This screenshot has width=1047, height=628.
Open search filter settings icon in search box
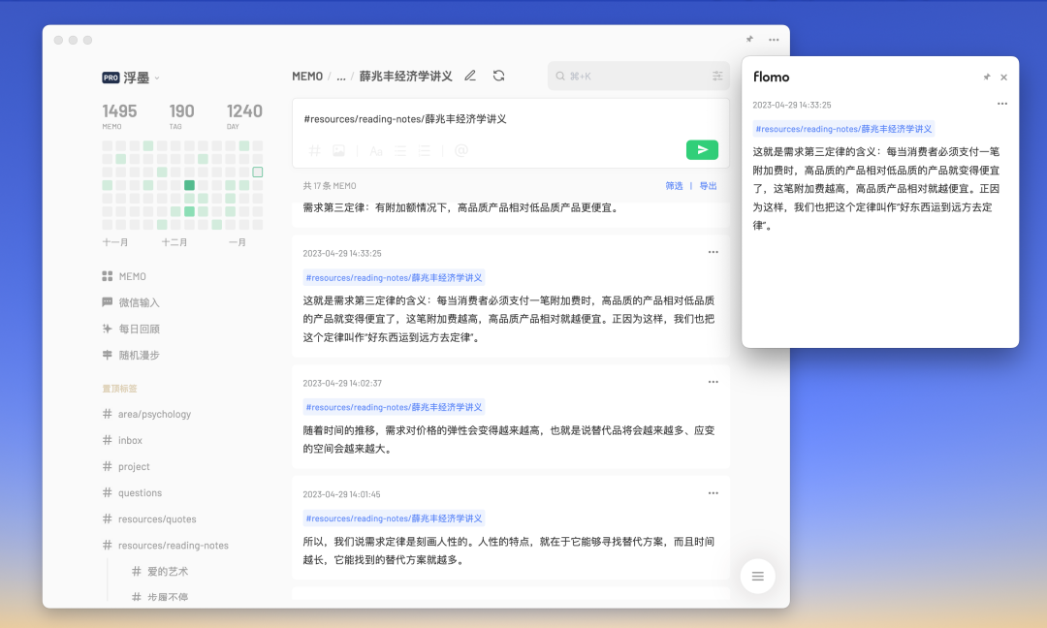pyautogui.click(x=717, y=77)
